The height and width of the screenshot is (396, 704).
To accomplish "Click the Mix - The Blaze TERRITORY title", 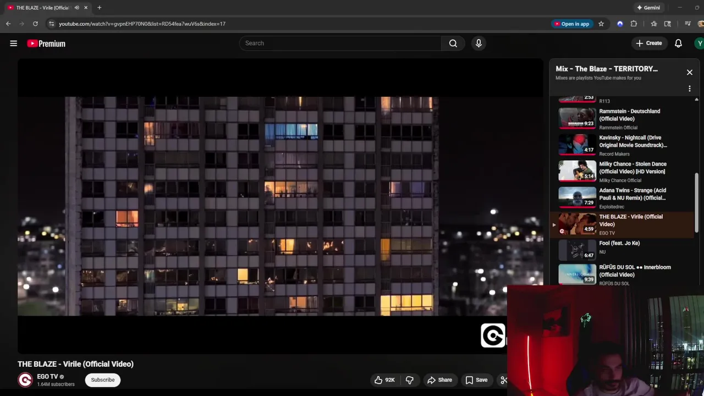I will click(x=607, y=69).
